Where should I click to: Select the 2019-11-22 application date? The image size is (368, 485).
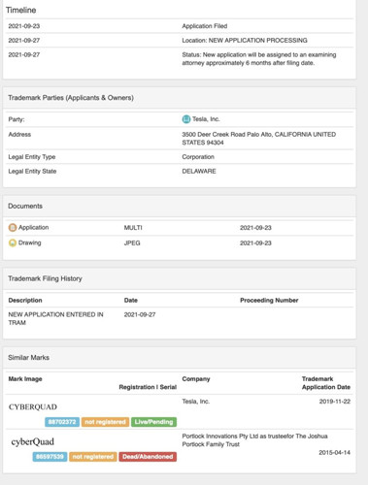(x=335, y=402)
